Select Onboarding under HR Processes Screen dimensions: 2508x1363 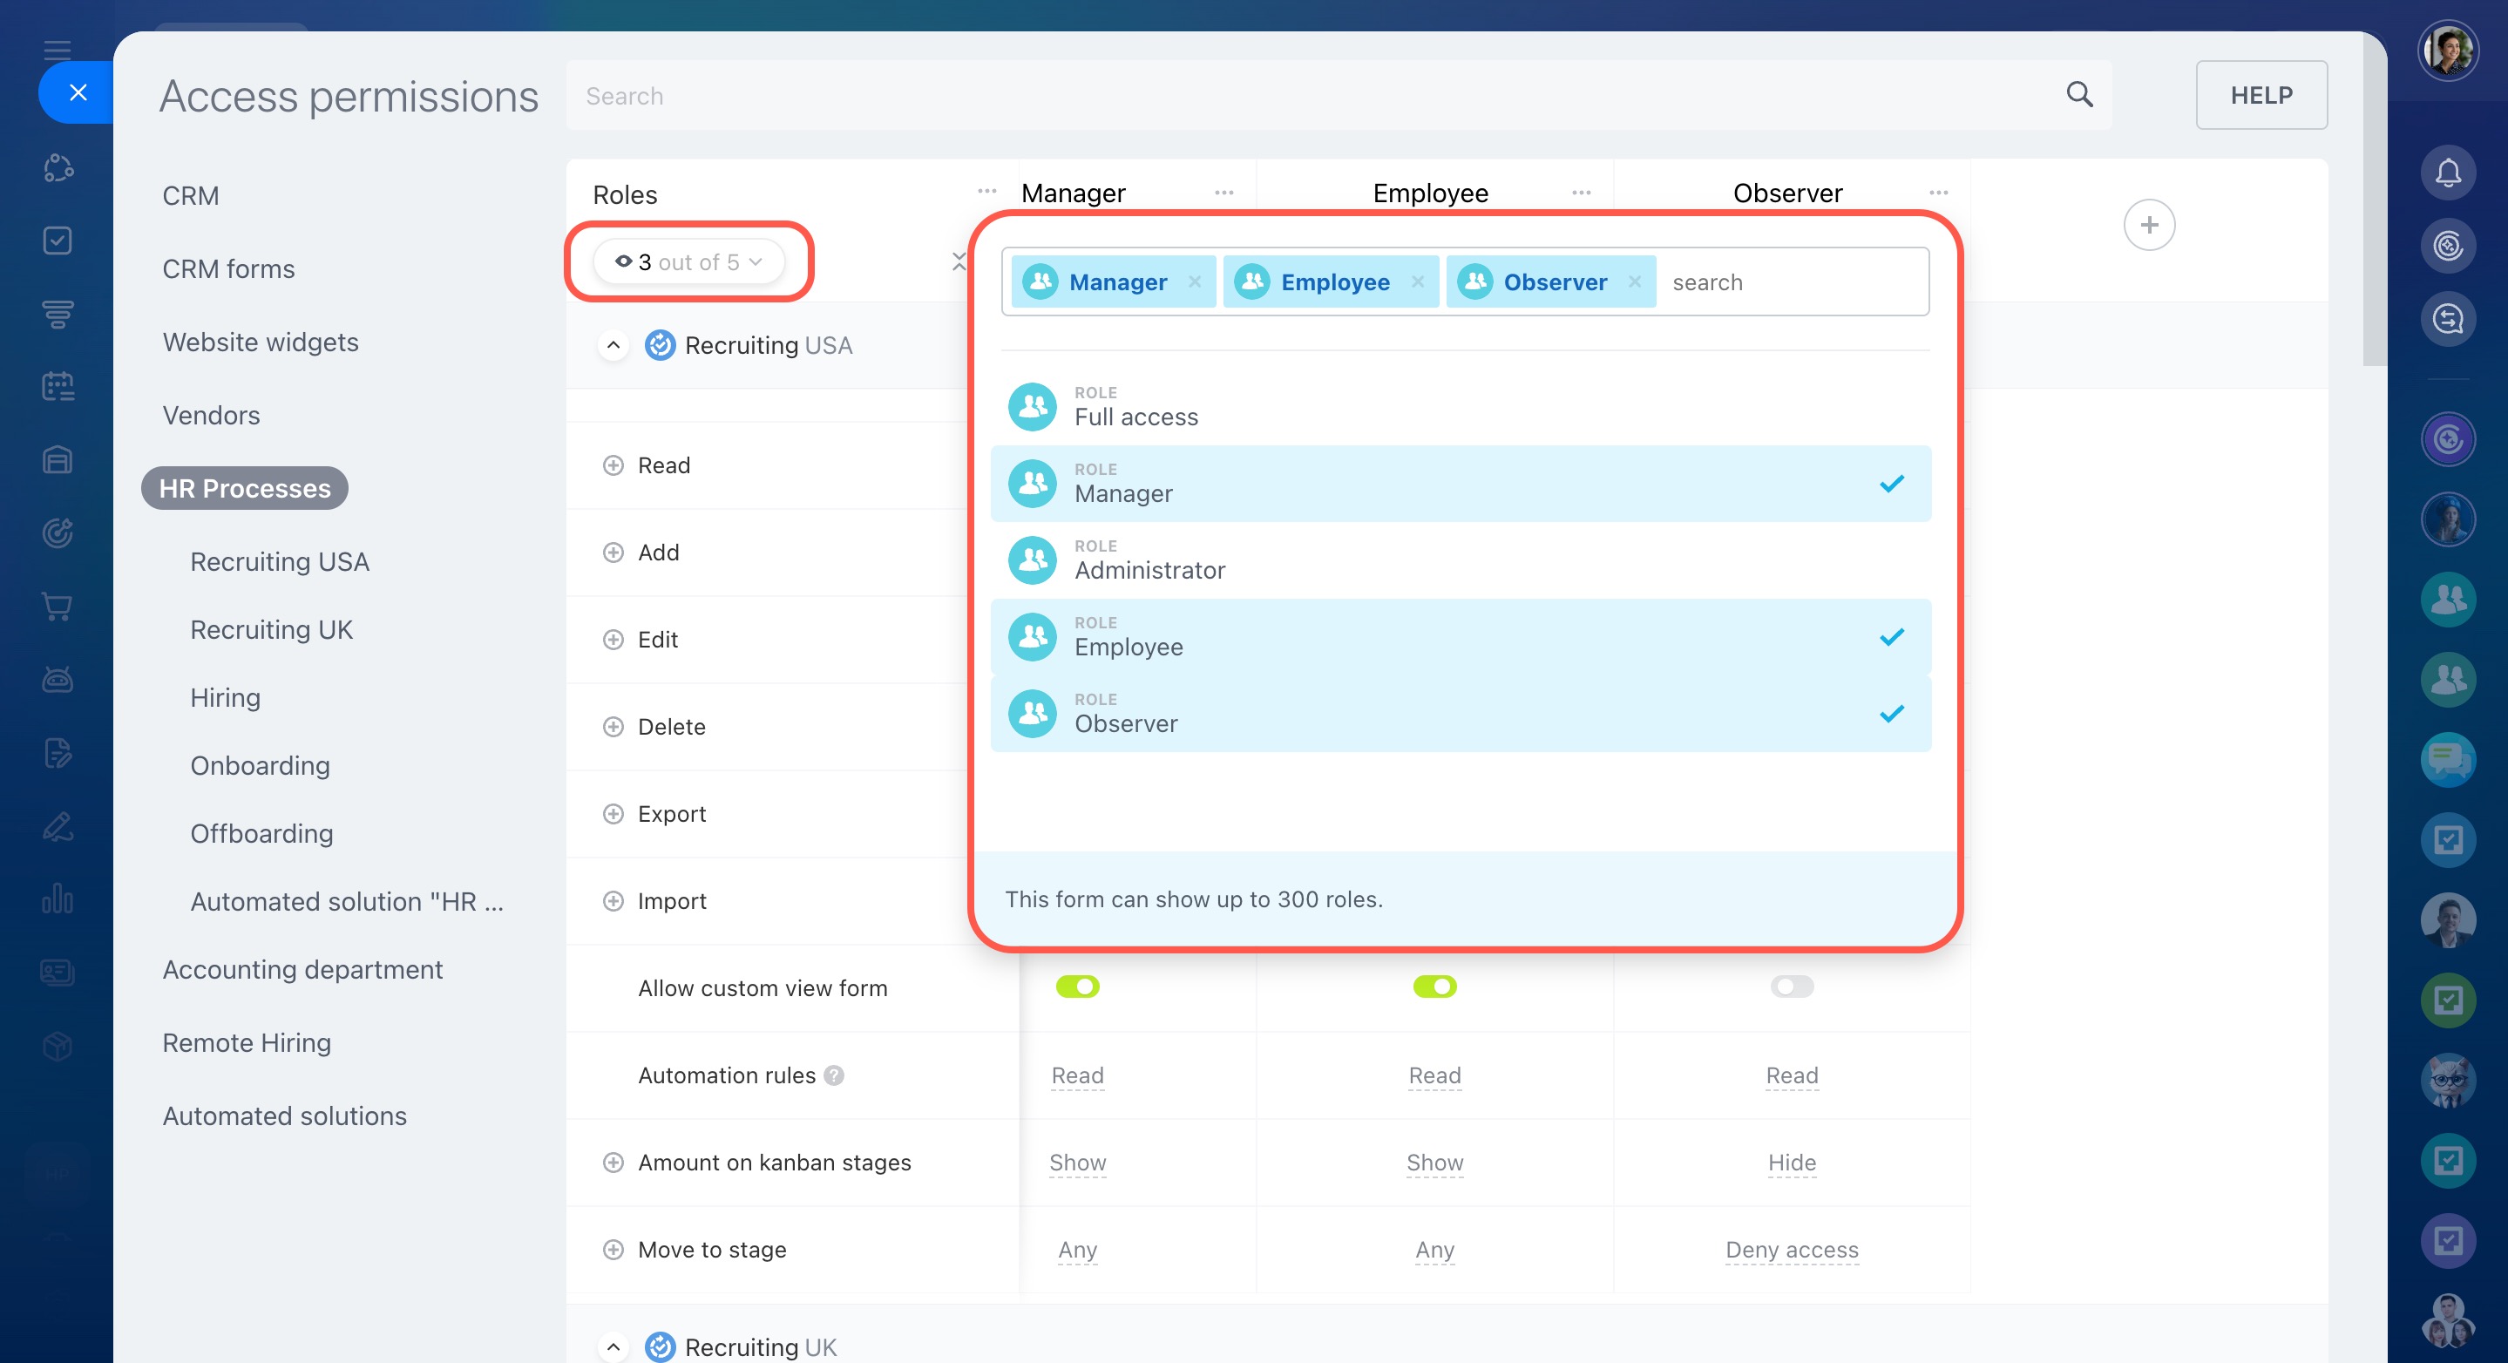click(260, 765)
